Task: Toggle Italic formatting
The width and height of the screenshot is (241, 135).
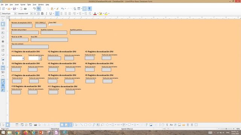Action: click(x=46, y=13)
